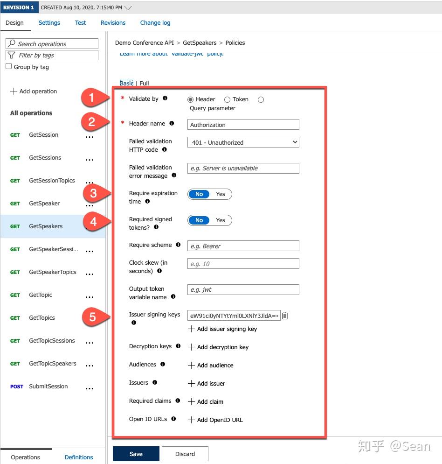Click Add operation
Viewport: 442px width, 464px height.
click(x=34, y=91)
